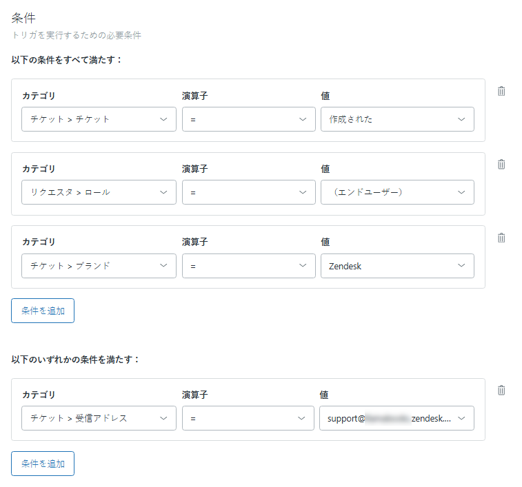The width and height of the screenshot is (522, 487).
Task: Open operator dropdown in 受信アドレス row
Action: point(248,418)
